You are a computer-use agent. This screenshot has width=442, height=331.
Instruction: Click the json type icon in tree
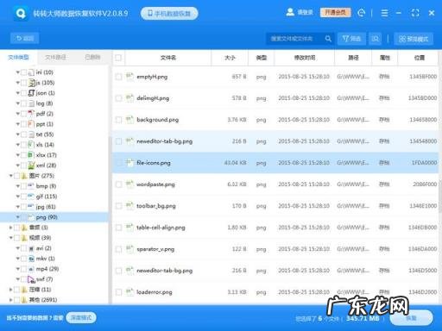click(x=31, y=93)
